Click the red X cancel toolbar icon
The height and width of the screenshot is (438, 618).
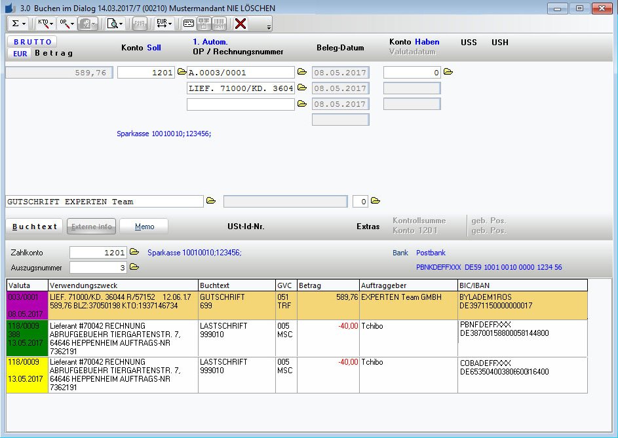(241, 24)
